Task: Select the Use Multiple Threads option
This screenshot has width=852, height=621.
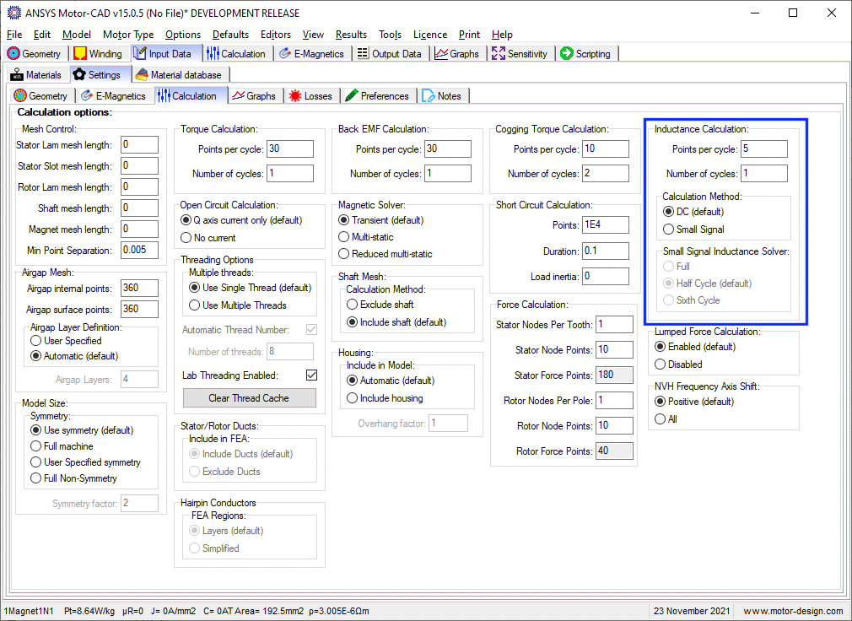Action: coord(195,305)
